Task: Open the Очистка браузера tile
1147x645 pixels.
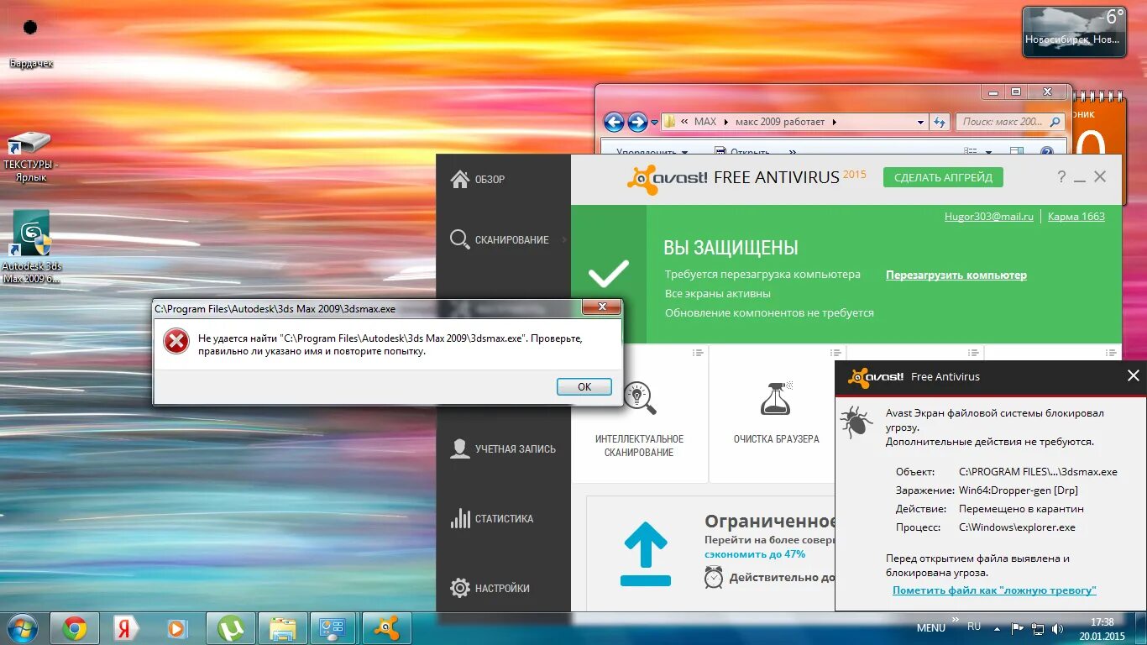Action: coord(777,414)
